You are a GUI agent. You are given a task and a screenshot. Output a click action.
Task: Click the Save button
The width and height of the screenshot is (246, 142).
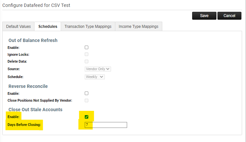[204, 16]
